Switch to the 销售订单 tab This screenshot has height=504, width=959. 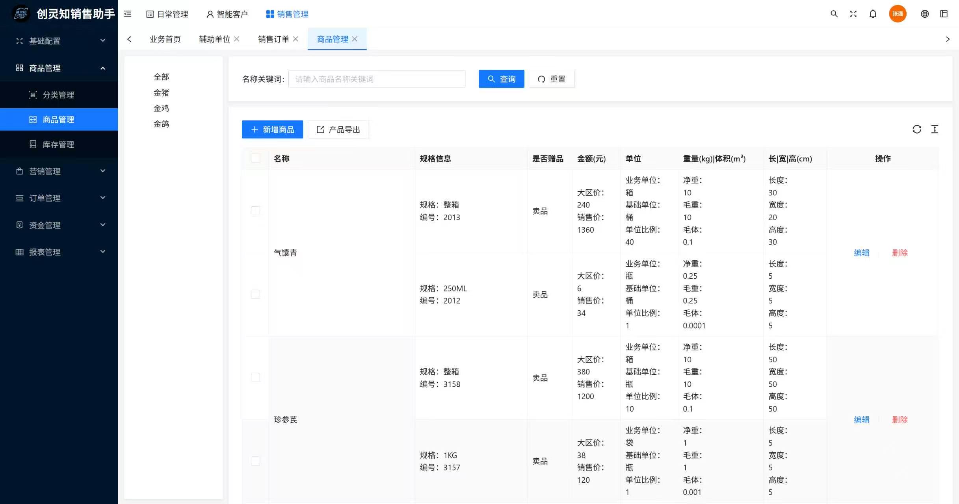coord(273,39)
